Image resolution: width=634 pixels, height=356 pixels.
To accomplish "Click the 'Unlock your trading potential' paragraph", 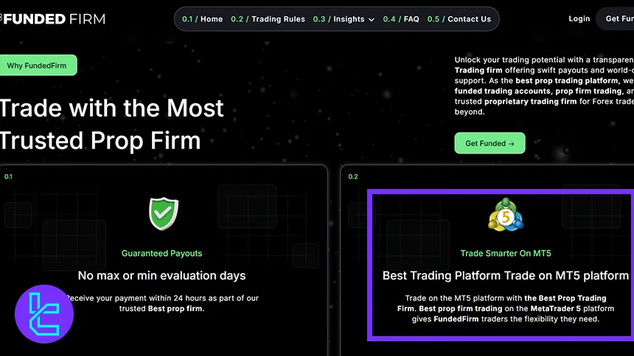I will pyautogui.click(x=544, y=86).
